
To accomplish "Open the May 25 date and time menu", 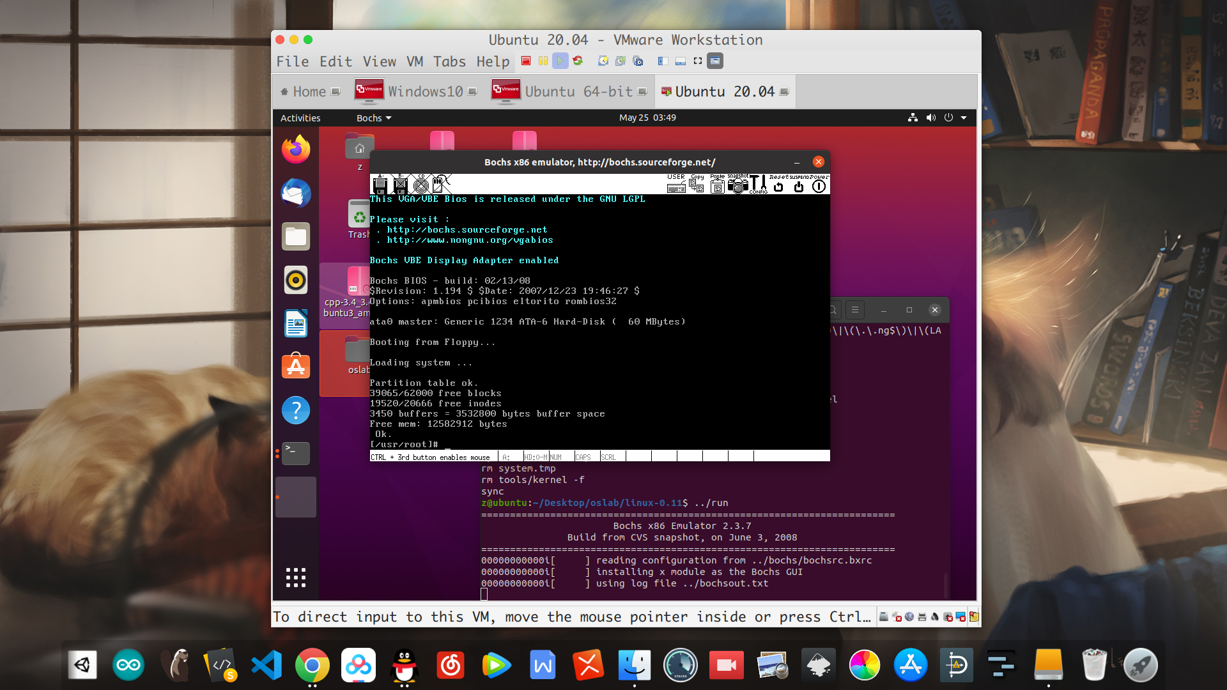I will 647,118.
